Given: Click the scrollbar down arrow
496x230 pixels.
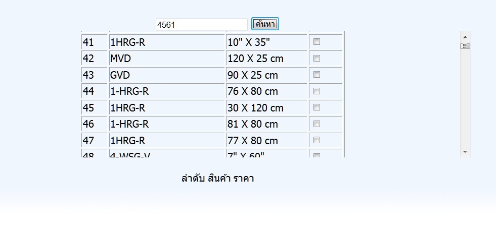Looking at the screenshot, I should pos(465,152).
